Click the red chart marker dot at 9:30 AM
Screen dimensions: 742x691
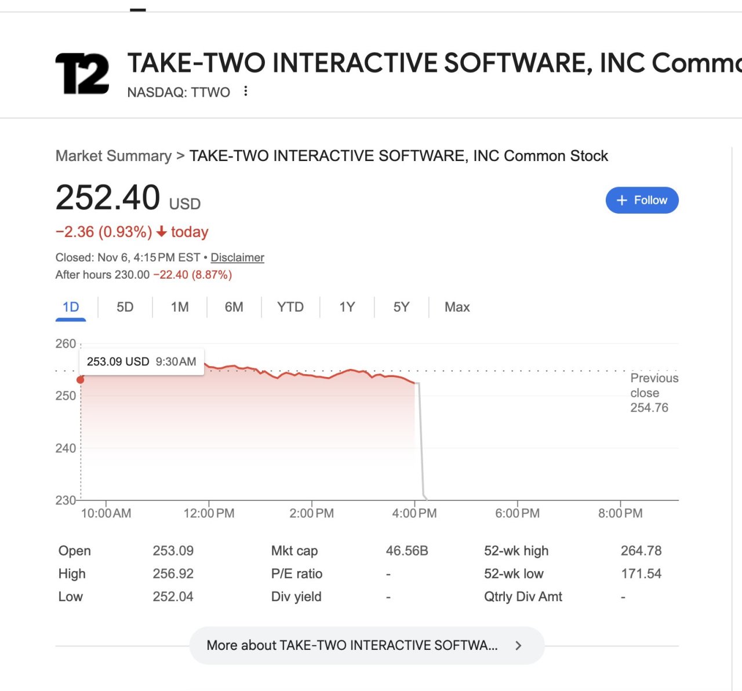pos(81,379)
